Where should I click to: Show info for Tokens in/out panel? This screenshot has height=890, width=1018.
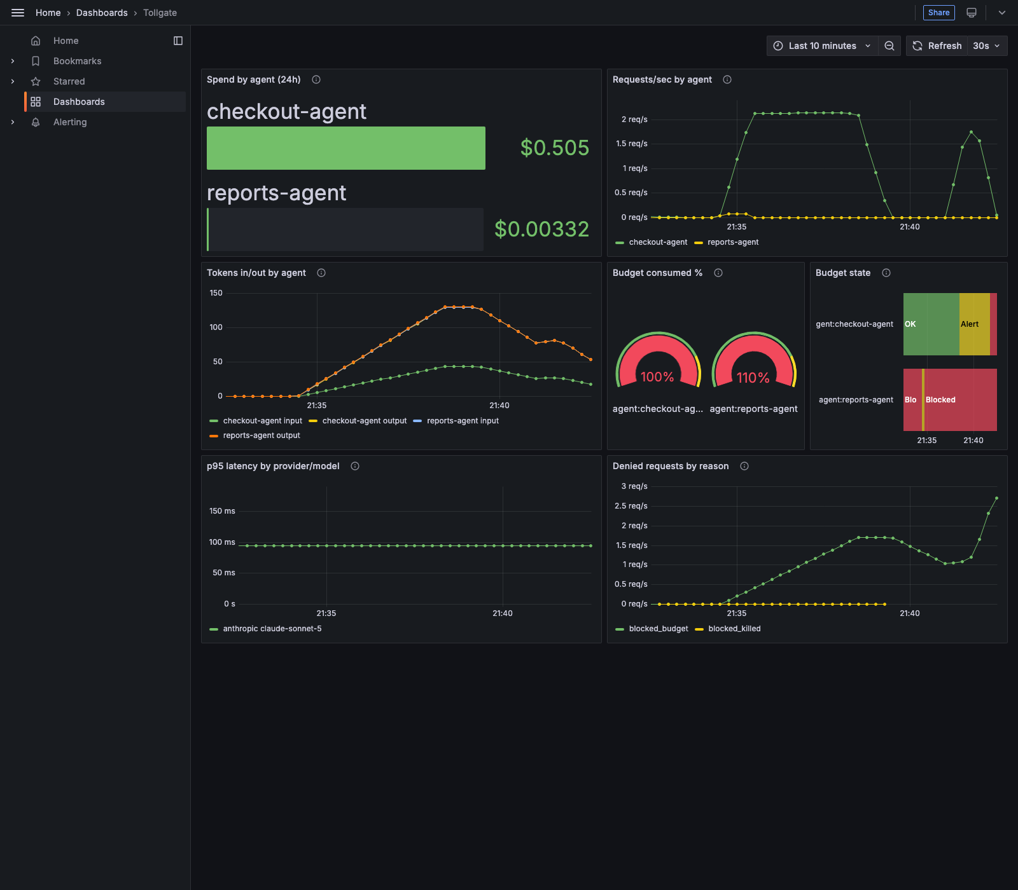321,273
